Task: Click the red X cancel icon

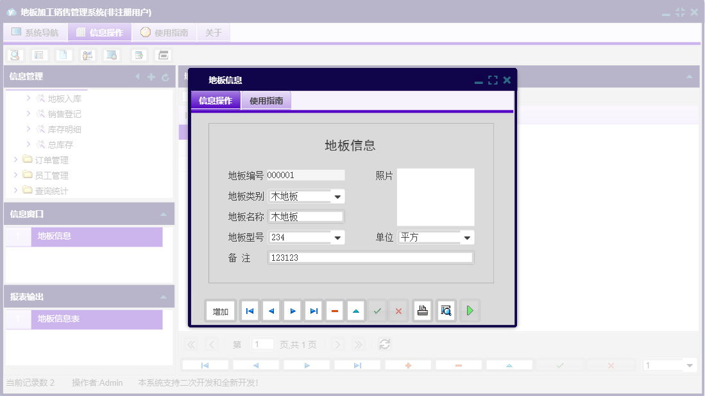Action: 398,311
